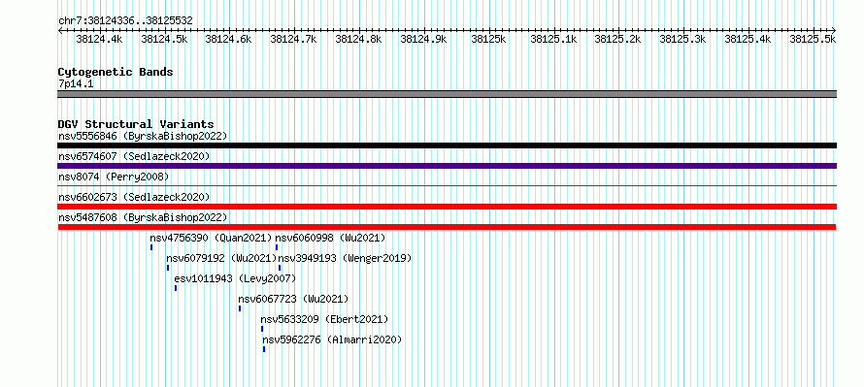Select the blue marker below nsv4756390
Screen dimensions: 864x387
click(x=151, y=247)
